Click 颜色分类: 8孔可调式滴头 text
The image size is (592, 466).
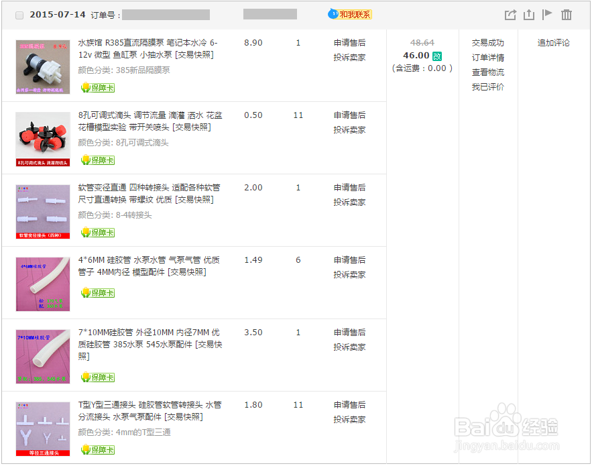tap(123, 143)
